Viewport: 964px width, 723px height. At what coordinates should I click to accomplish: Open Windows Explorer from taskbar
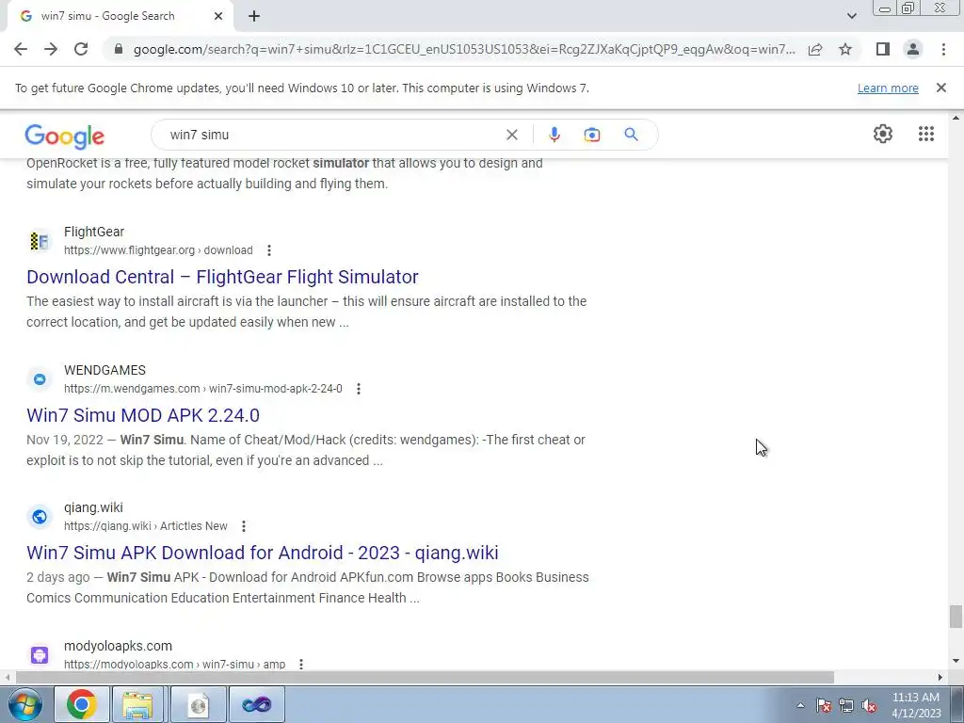137,704
